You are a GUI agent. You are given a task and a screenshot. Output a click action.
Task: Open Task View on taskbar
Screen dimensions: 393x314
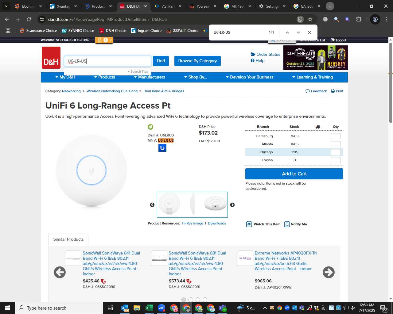pos(111,308)
